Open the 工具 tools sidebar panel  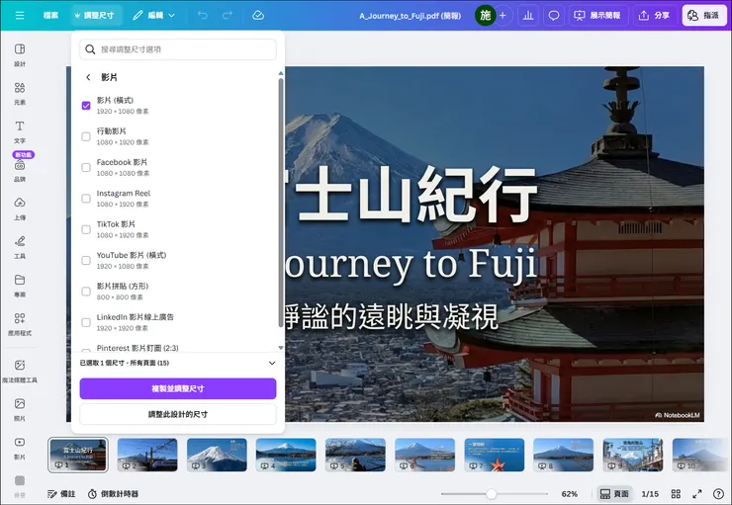pos(20,247)
